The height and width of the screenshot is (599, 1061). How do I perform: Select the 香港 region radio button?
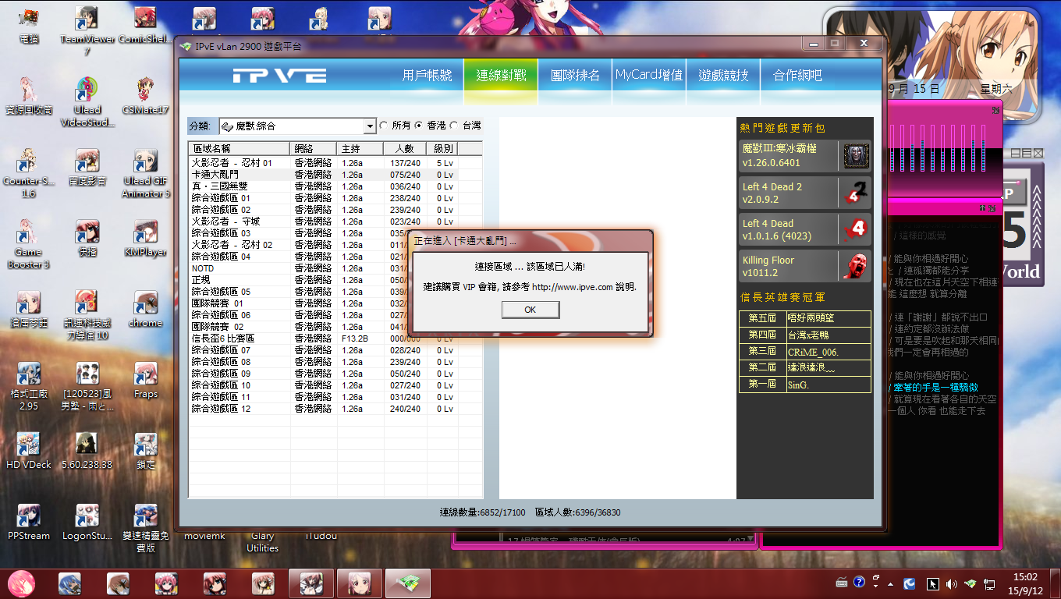pyautogui.click(x=418, y=126)
